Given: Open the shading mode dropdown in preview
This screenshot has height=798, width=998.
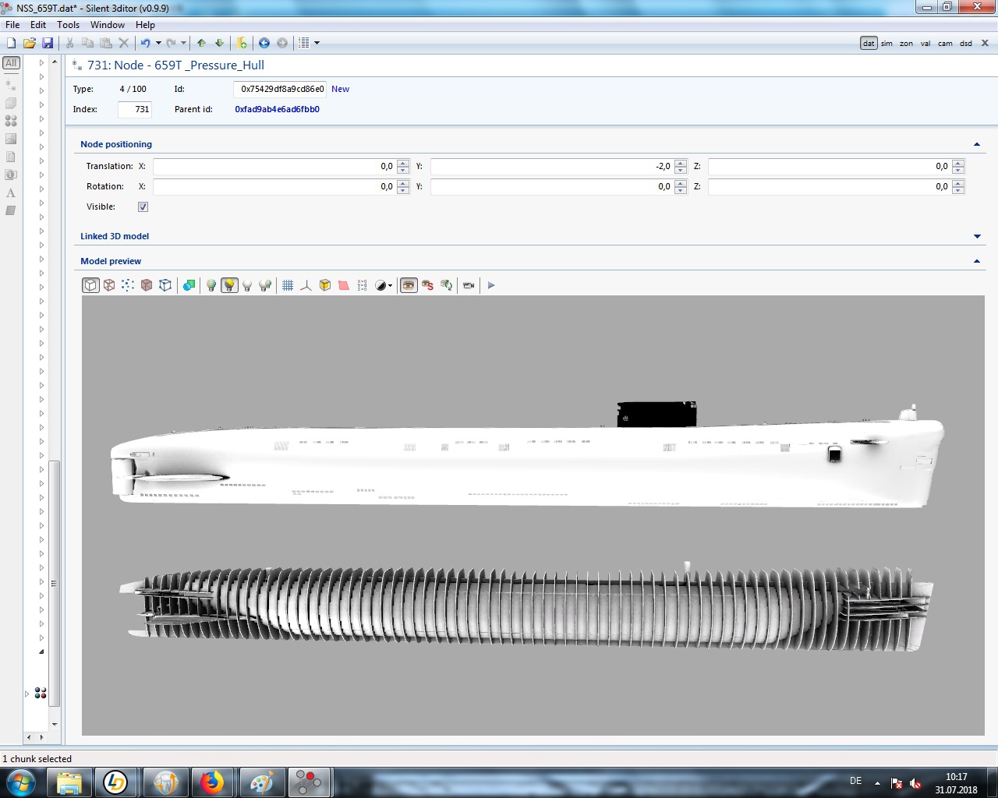Looking at the screenshot, I should tap(390, 286).
